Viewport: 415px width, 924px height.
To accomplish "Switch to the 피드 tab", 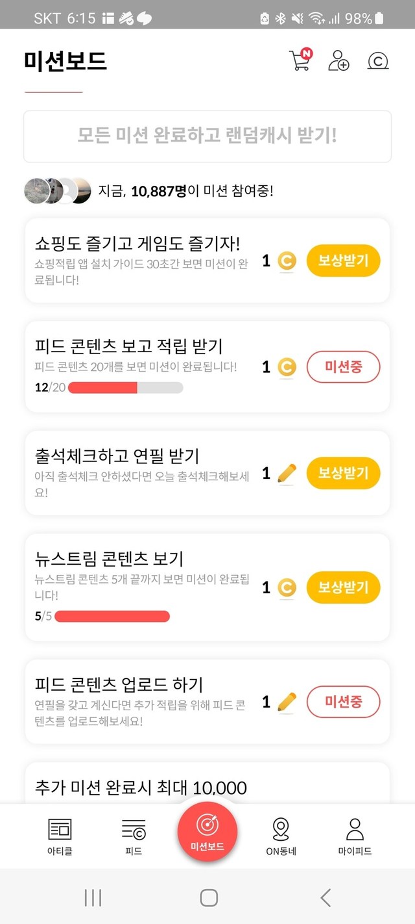I will (x=134, y=836).
